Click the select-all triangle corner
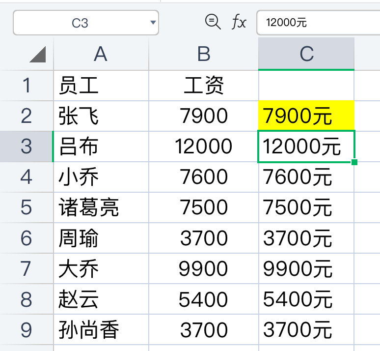 point(38,55)
